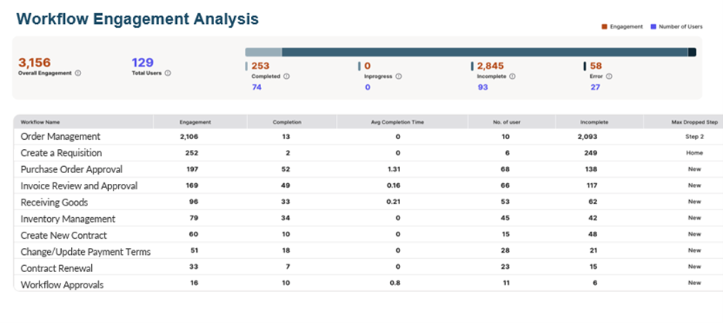
Task: Click the light Completed segment of progress bar
Action: (263, 53)
